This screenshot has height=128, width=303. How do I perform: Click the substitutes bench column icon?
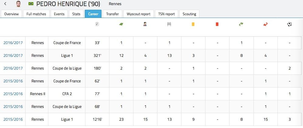pos(169,24)
